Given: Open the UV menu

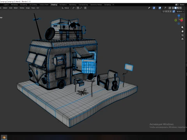Looking at the screenshot, I should click(x=38, y=8).
